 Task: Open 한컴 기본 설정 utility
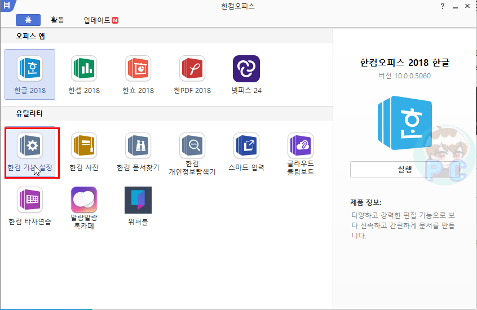tap(30, 152)
